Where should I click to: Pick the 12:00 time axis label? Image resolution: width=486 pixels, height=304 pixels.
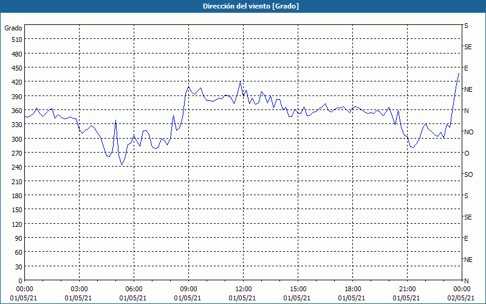[244, 289]
